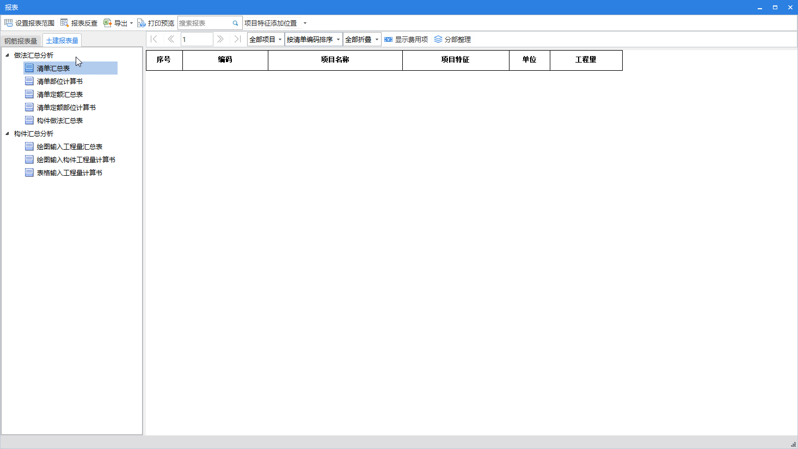Click the search magnifier icon
Screen dimensions: 798x449
click(x=236, y=23)
